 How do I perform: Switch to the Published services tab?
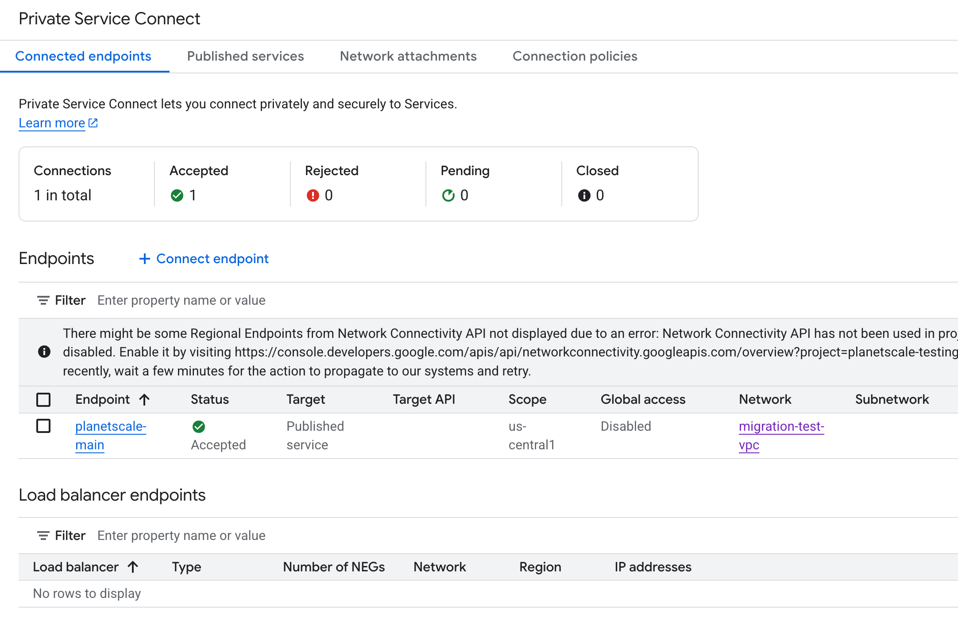(x=245, y=56)
